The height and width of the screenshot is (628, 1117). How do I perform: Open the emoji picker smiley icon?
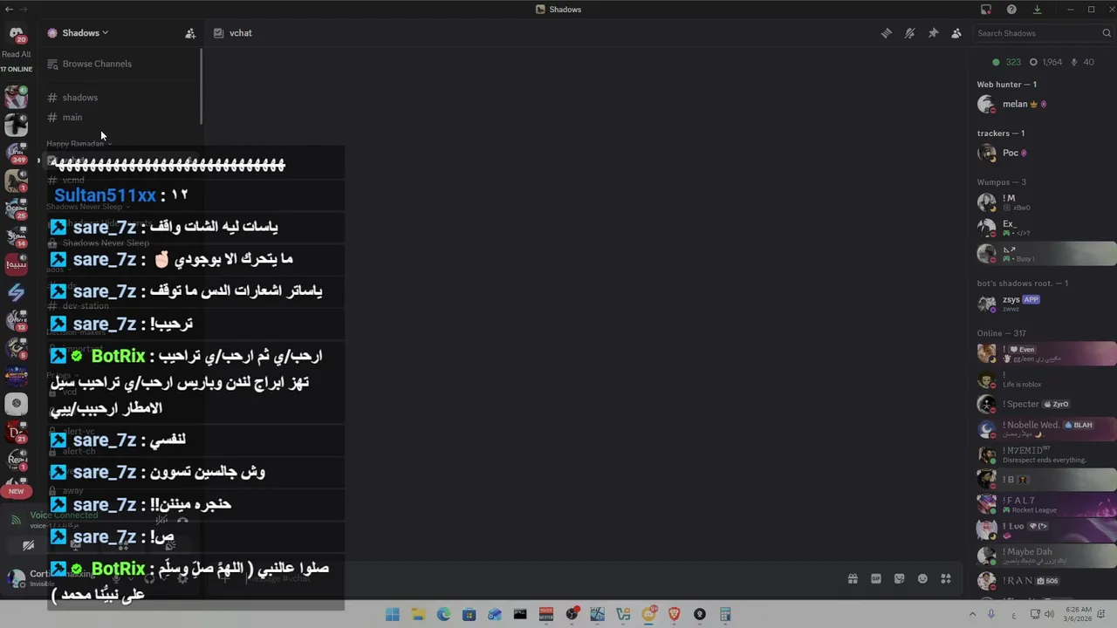pos(922,579)
